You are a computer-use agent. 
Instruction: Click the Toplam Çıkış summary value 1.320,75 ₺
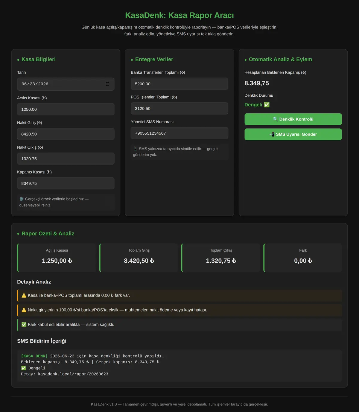pos(221,261)
